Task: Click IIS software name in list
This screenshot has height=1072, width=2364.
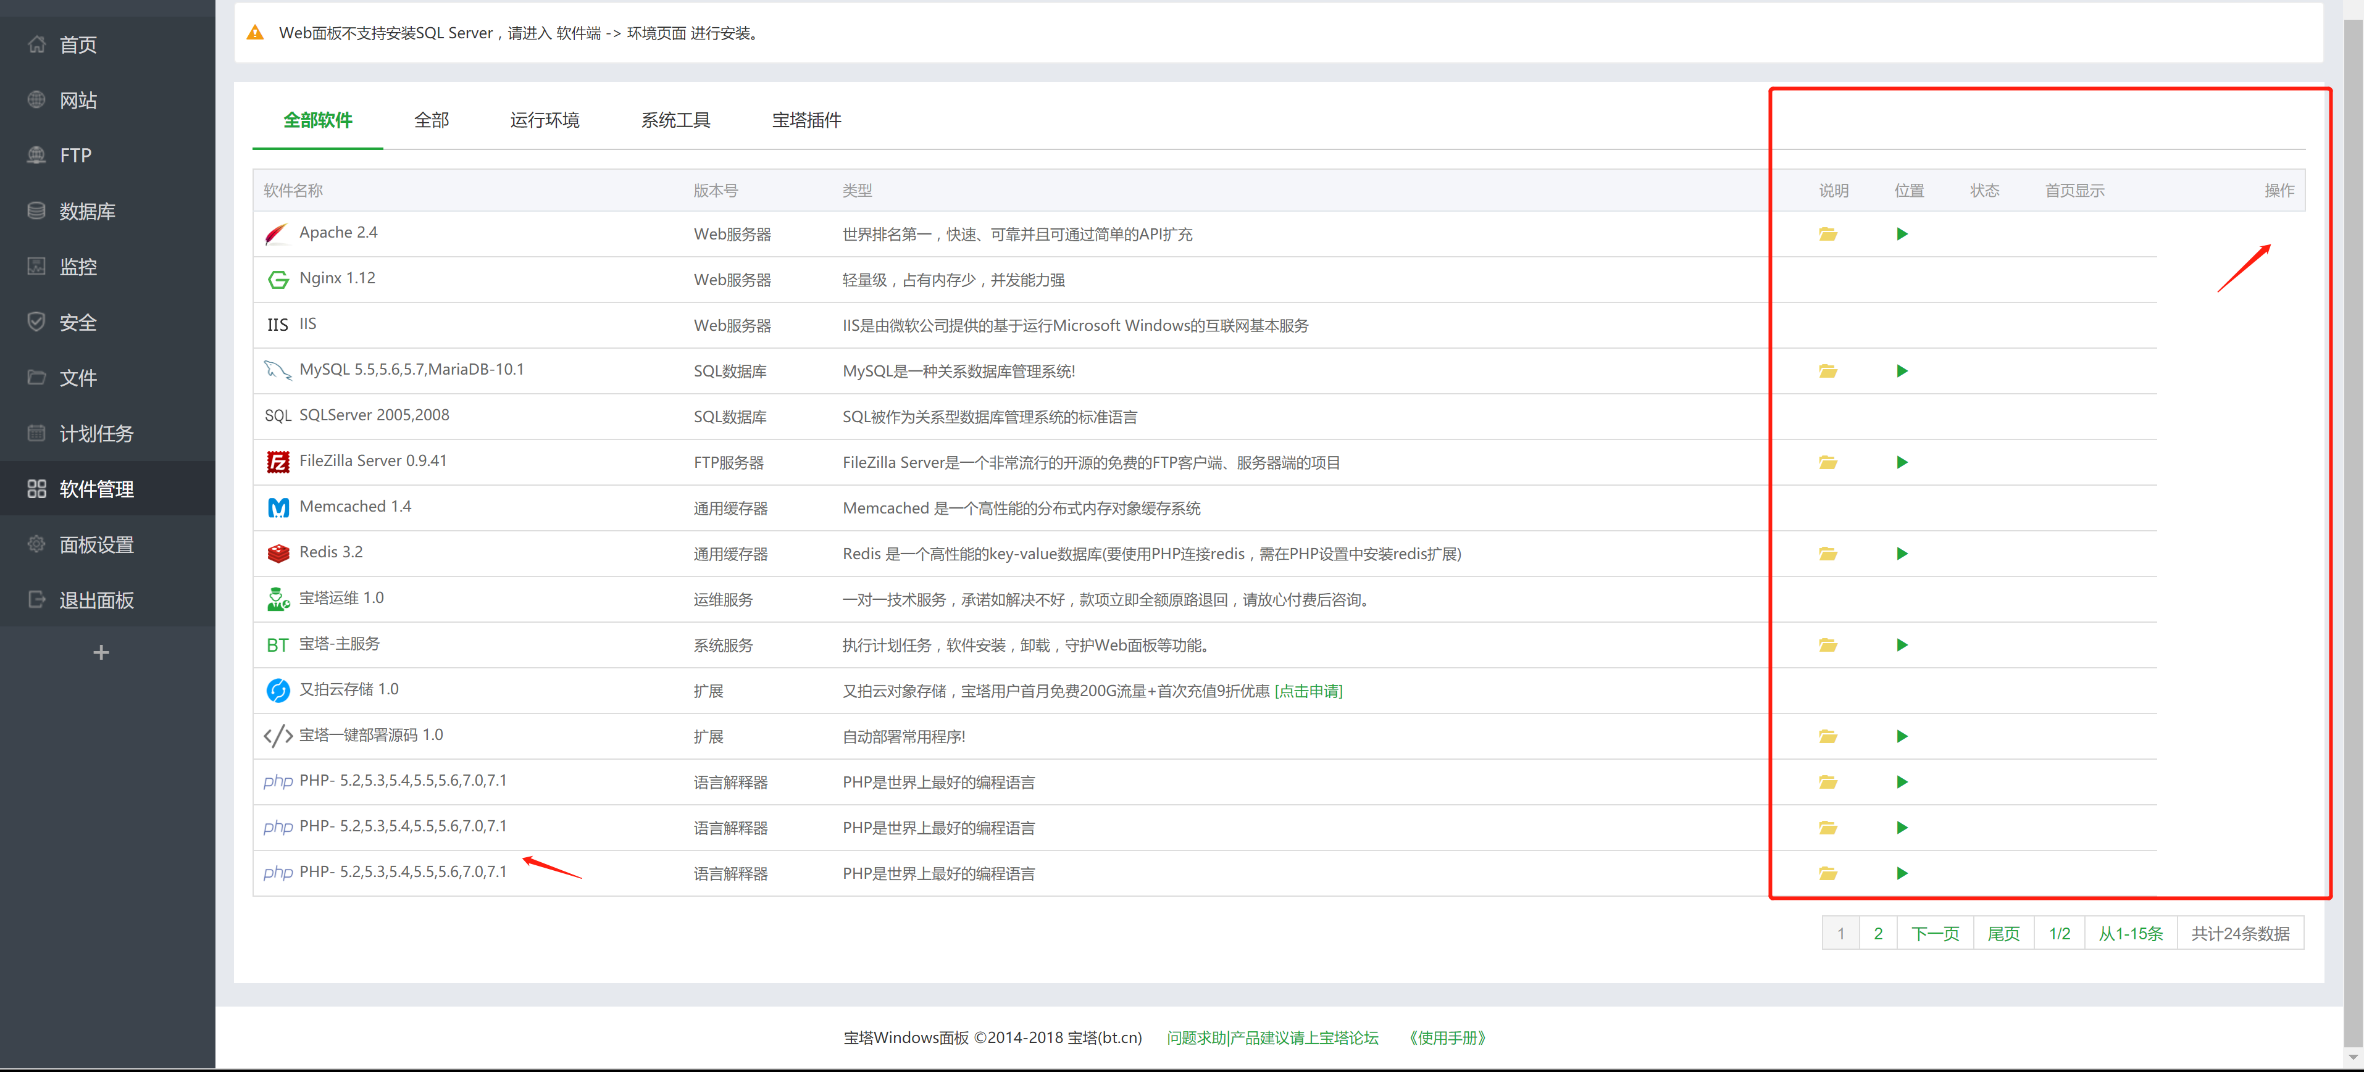Action: coord(307,324)
